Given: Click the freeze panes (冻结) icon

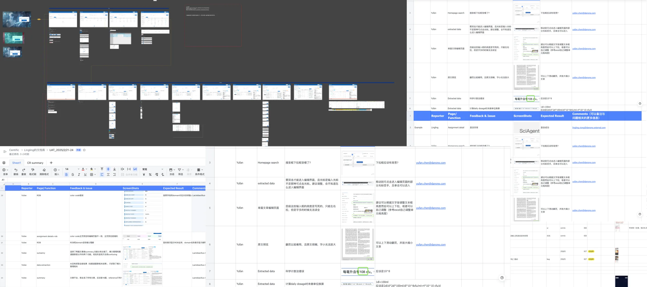Looking at the screenshot, I should pyautogui.click(x=171, y=170).
